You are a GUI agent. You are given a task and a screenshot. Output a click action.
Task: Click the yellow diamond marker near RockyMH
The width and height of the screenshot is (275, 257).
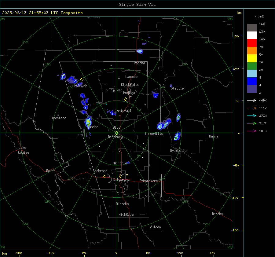[82, 80]
